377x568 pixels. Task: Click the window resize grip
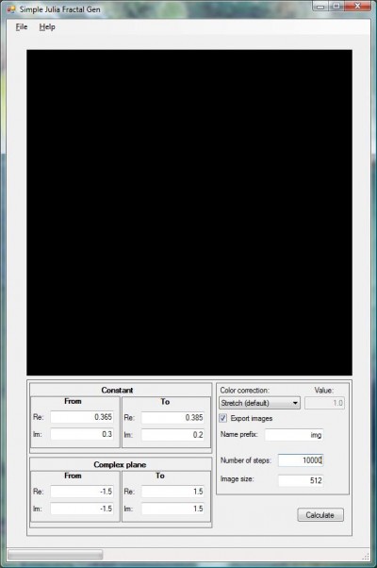366,556
